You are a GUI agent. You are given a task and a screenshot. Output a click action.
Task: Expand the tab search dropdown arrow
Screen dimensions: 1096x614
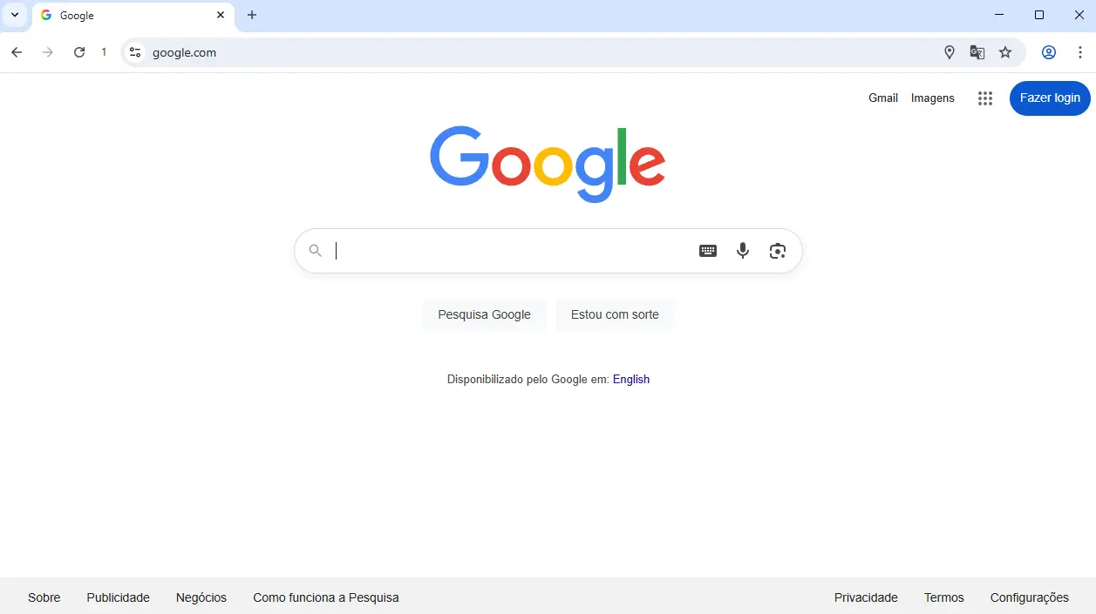click(15, 15)
